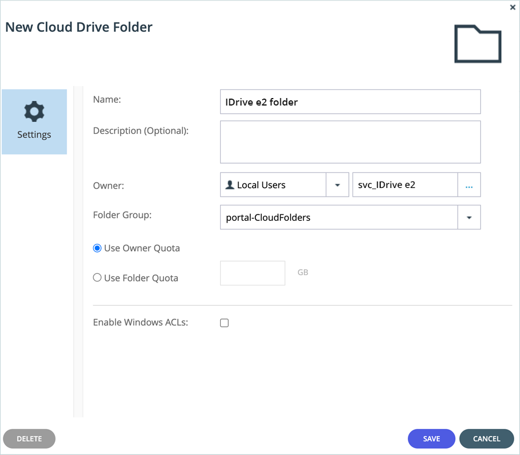Switch to the Settings tab
This screenshot has width=520, height=455.
(x=34, y=122)
